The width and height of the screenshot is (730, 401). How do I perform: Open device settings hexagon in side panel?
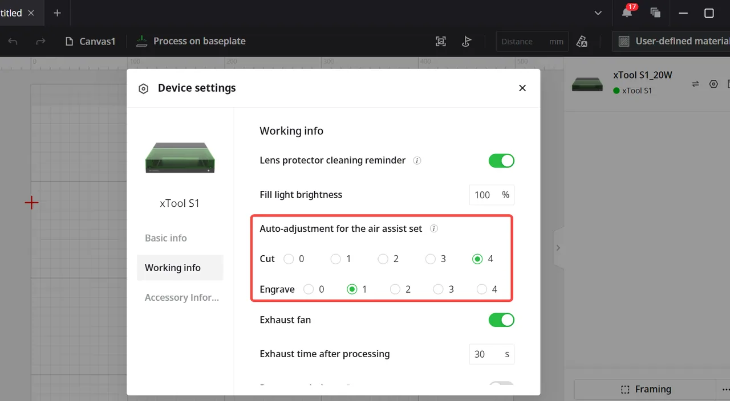[x=713, y=84]
